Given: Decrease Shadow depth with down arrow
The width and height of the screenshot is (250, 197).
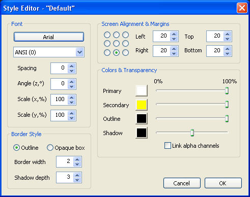Looking at the screenshot, I should [77, 180].
